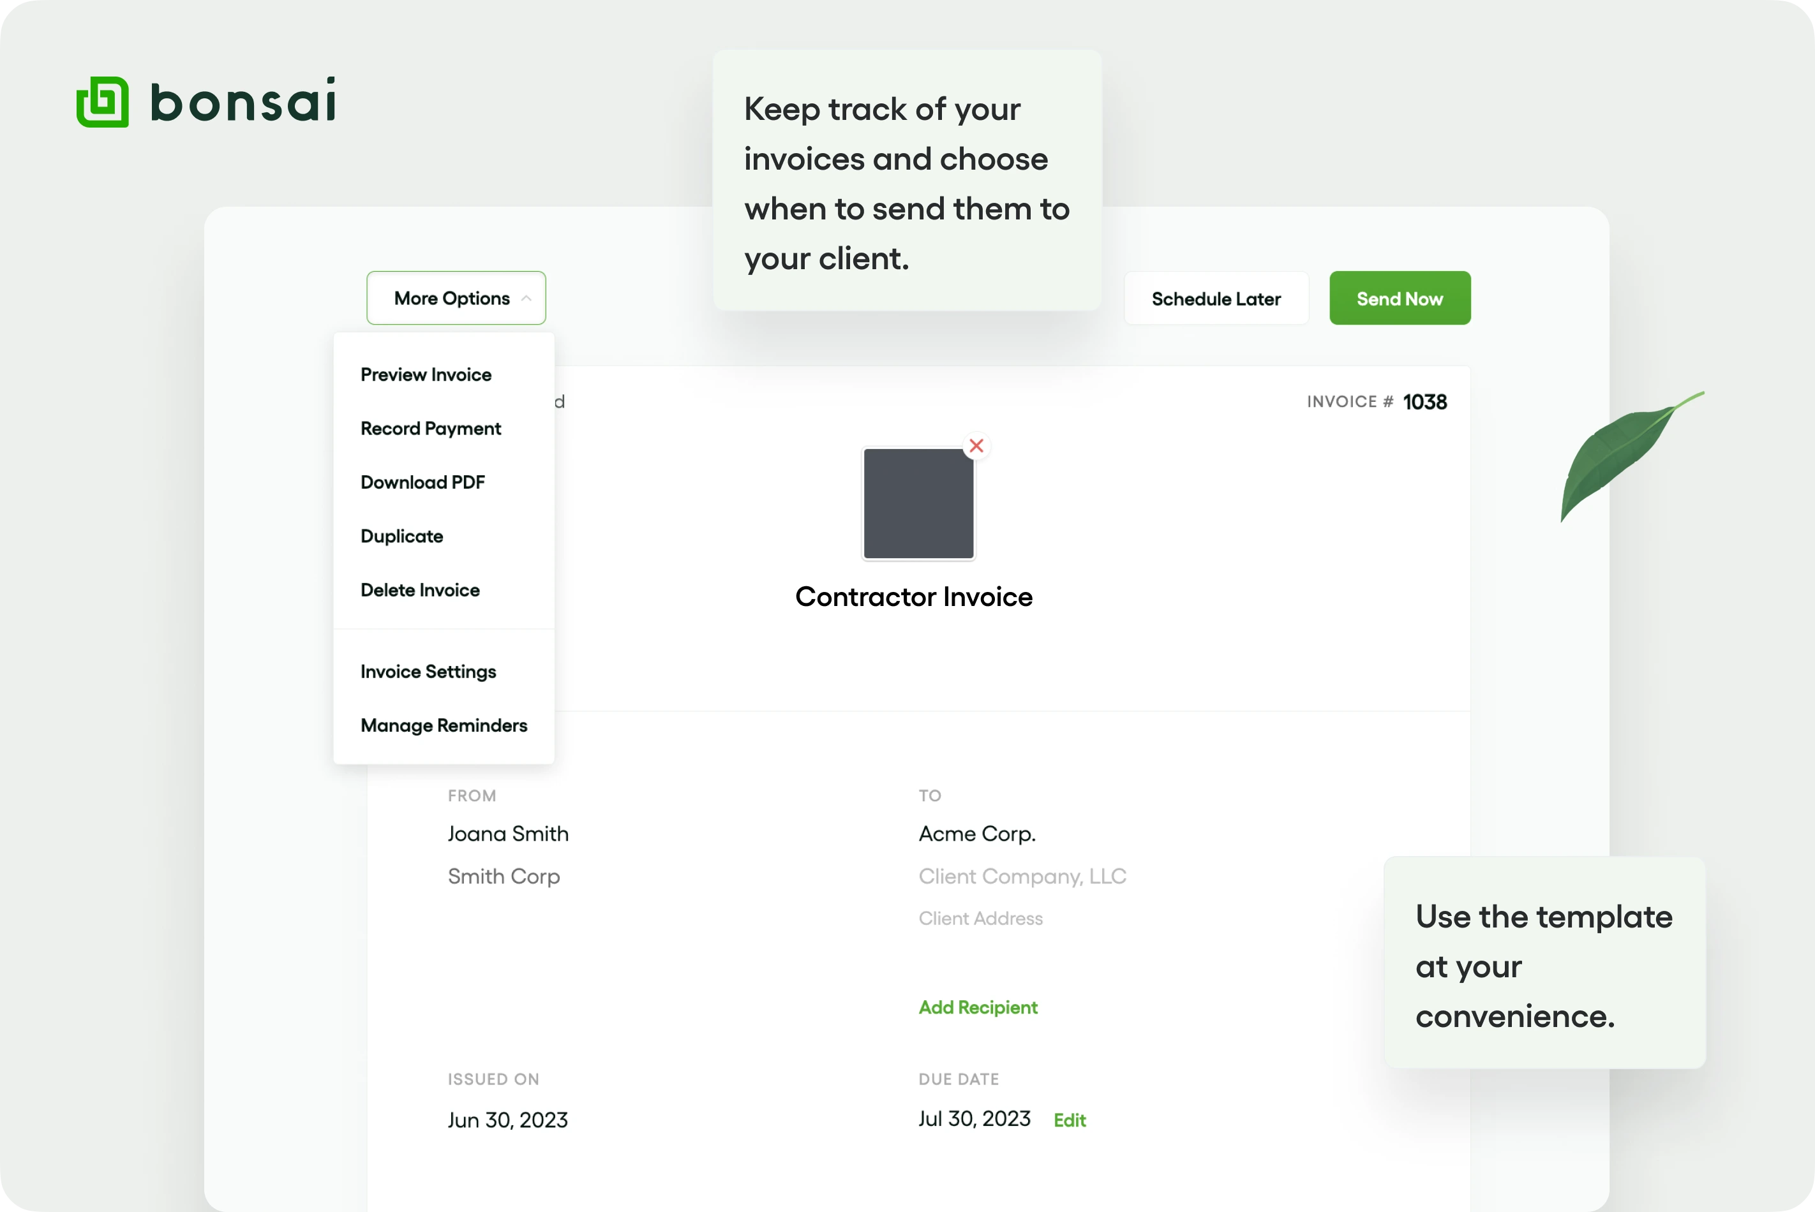Choose Delete Invoice from the menu

point(420,591)
